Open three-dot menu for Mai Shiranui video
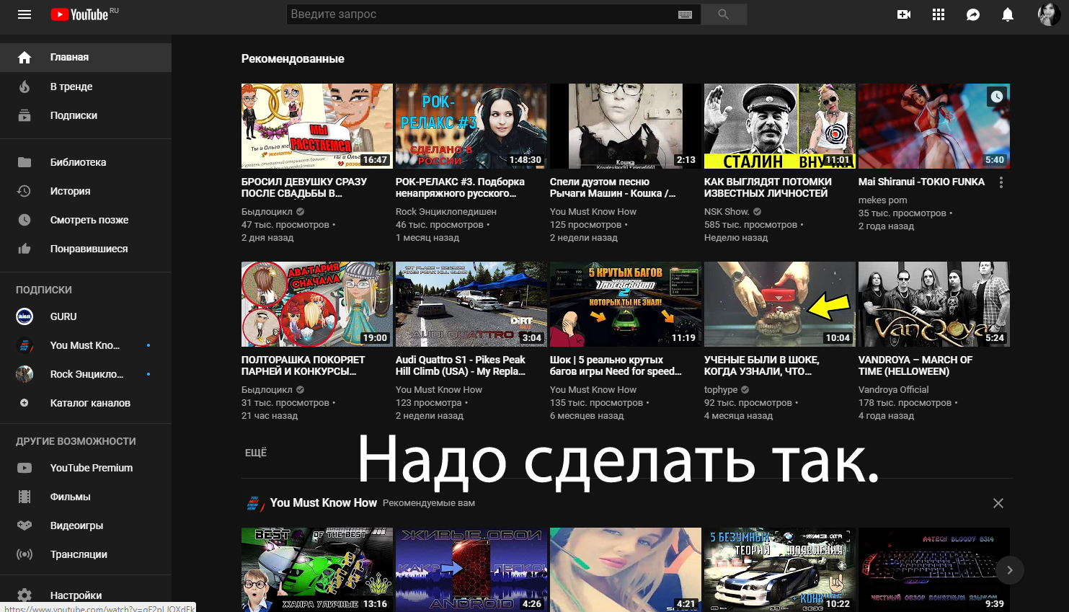 tap(1001, 182)
